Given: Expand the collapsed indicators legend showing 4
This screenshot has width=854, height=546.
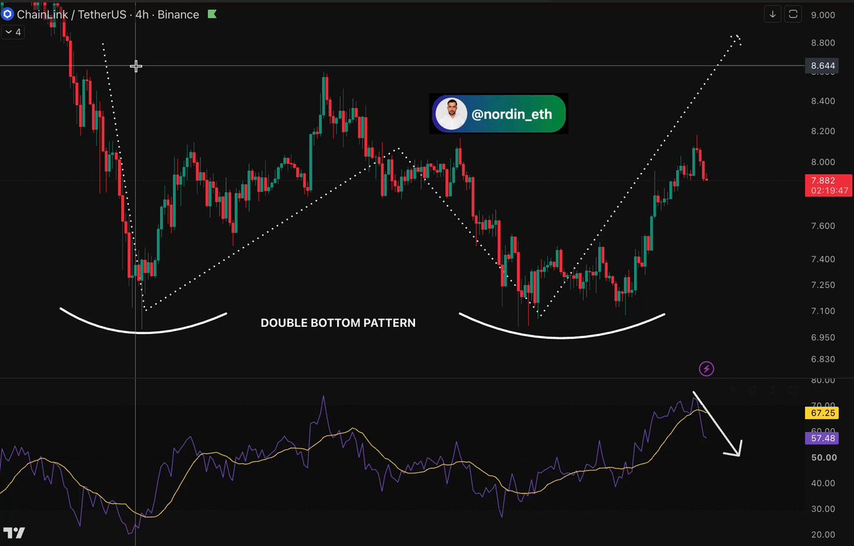Looking at the screenshot, I should (x=11, y=32).
